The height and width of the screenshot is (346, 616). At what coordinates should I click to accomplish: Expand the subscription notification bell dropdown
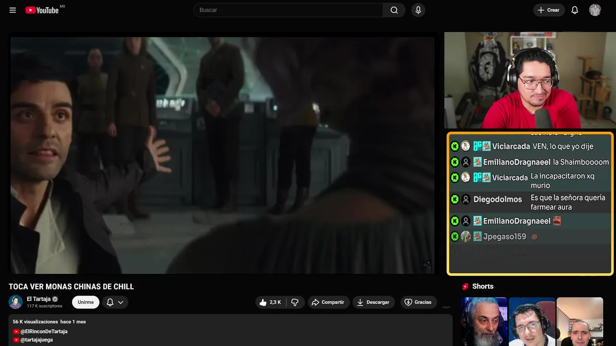tap(115, 302)
